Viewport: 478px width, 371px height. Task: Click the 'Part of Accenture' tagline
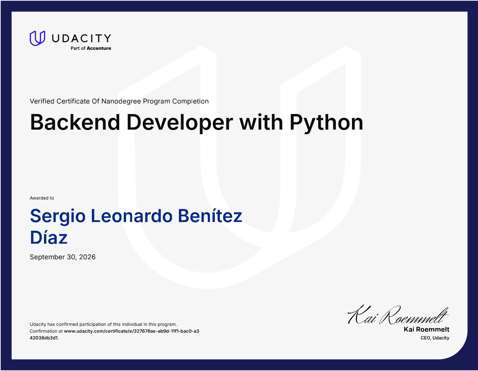[91, 48]
